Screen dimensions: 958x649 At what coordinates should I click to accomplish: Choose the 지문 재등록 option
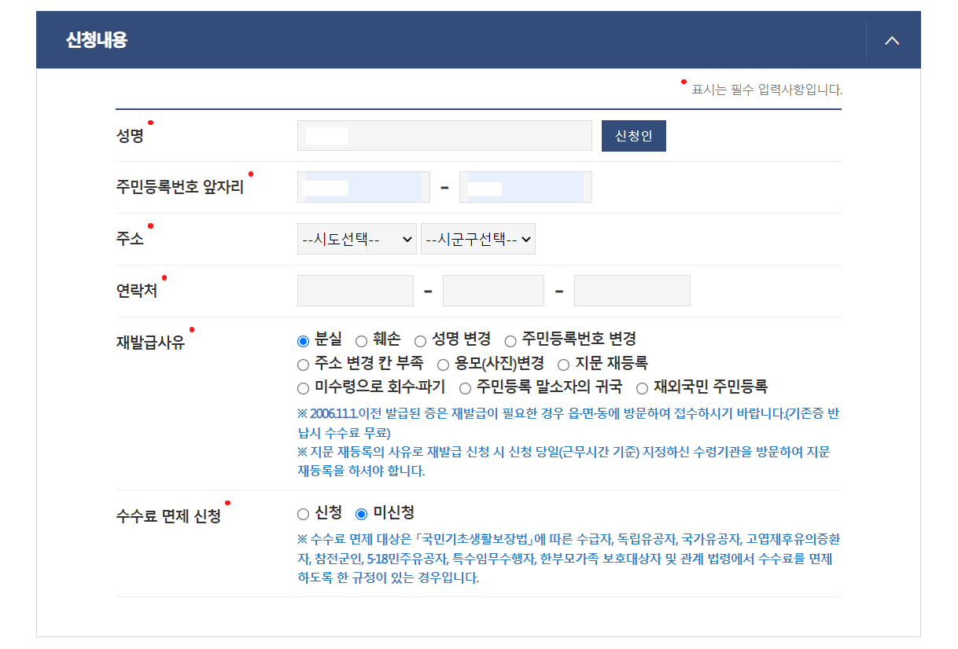(x=563, y=365)
